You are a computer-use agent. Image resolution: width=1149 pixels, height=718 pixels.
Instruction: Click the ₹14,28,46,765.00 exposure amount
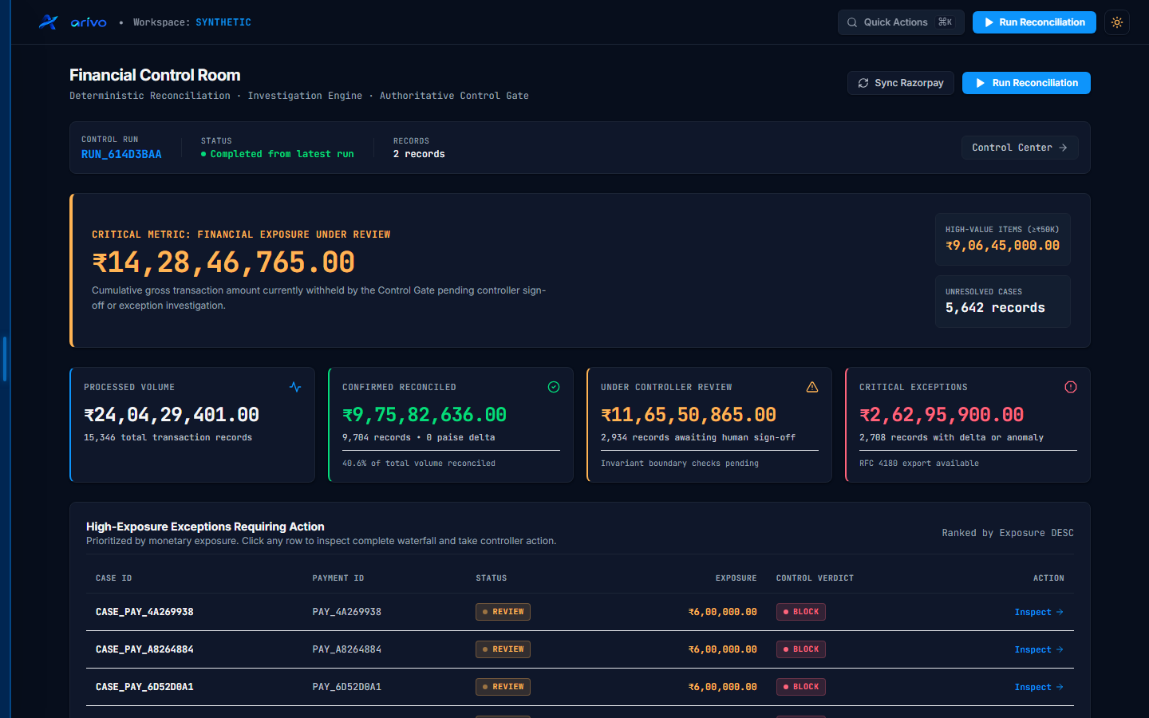tap(223, 262)
